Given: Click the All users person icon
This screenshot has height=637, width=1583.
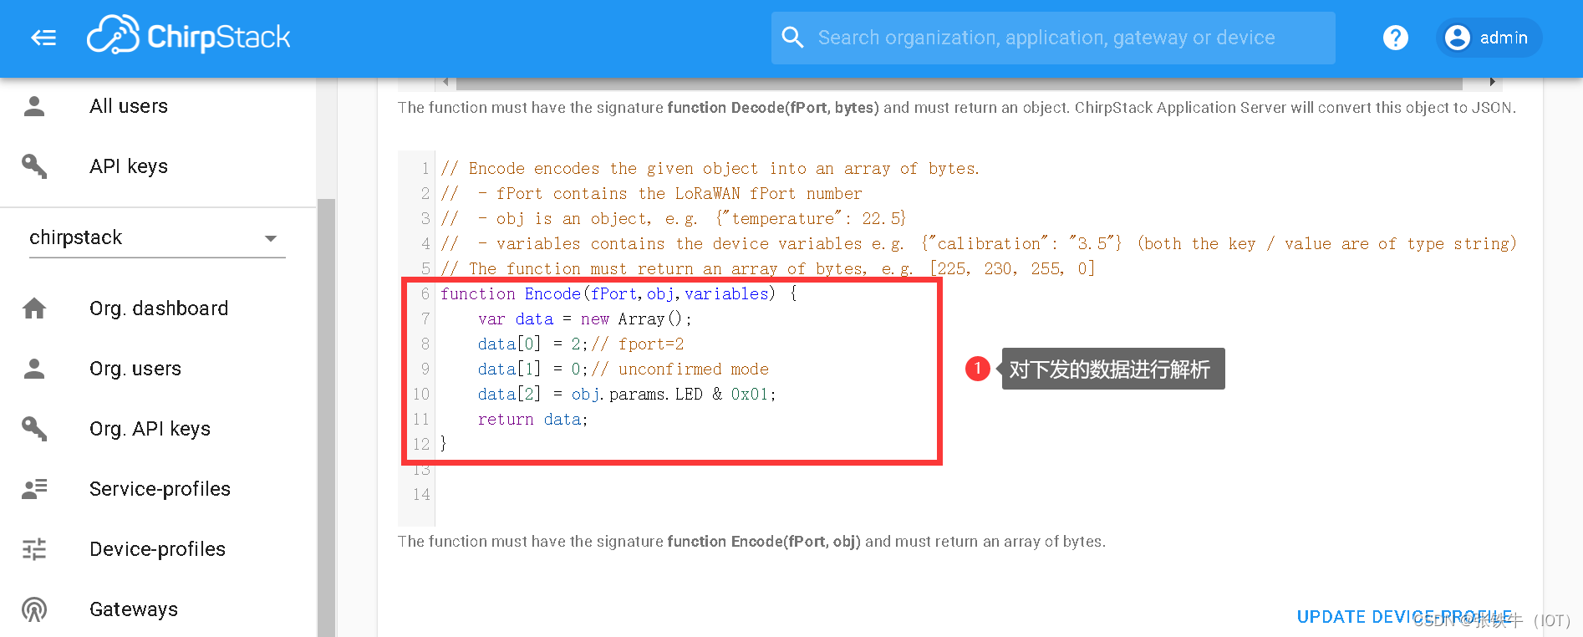Looking at the screenshot, I should click(34, 106).
